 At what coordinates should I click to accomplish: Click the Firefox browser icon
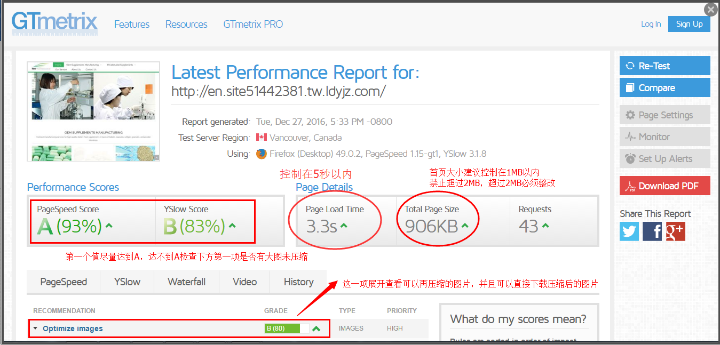pos(262,154)
